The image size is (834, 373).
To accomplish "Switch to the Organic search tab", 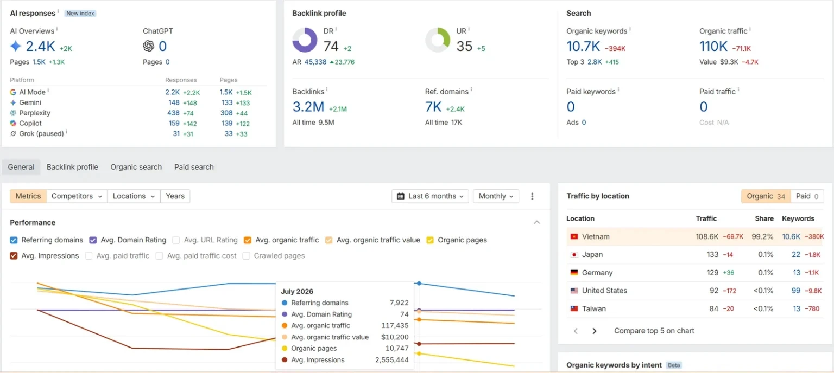I will (x=136, y=167).
